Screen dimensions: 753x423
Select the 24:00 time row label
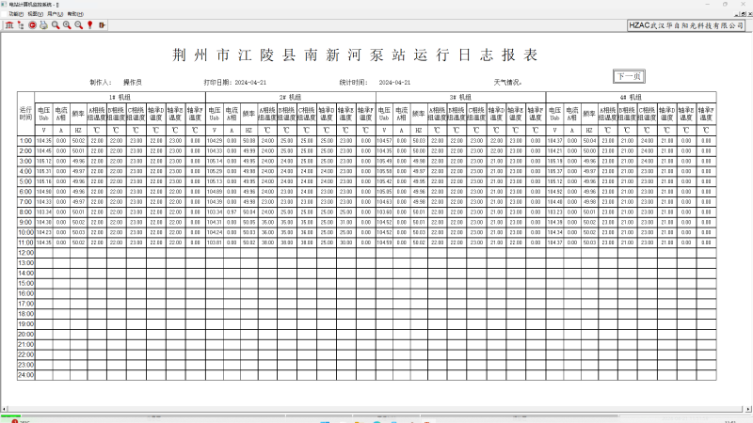click(x=26, y=375)
